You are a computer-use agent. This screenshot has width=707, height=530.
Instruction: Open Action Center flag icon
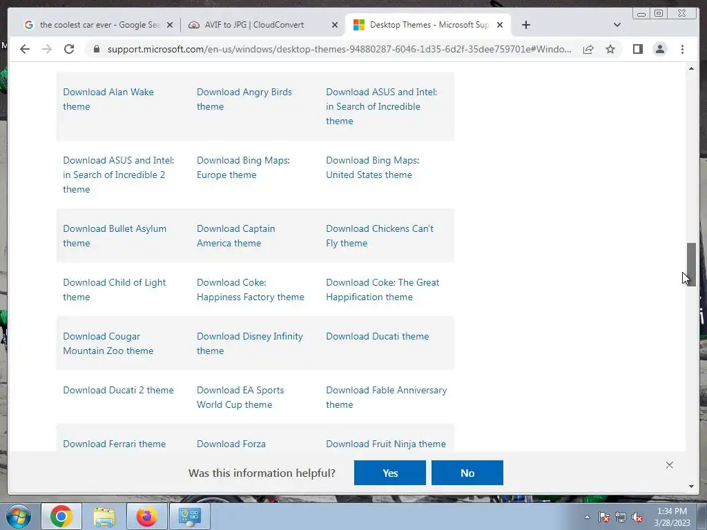click(x=604, y=518)
